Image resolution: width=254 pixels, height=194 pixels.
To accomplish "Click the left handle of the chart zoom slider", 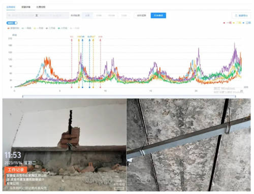I will tap(23, 96).
